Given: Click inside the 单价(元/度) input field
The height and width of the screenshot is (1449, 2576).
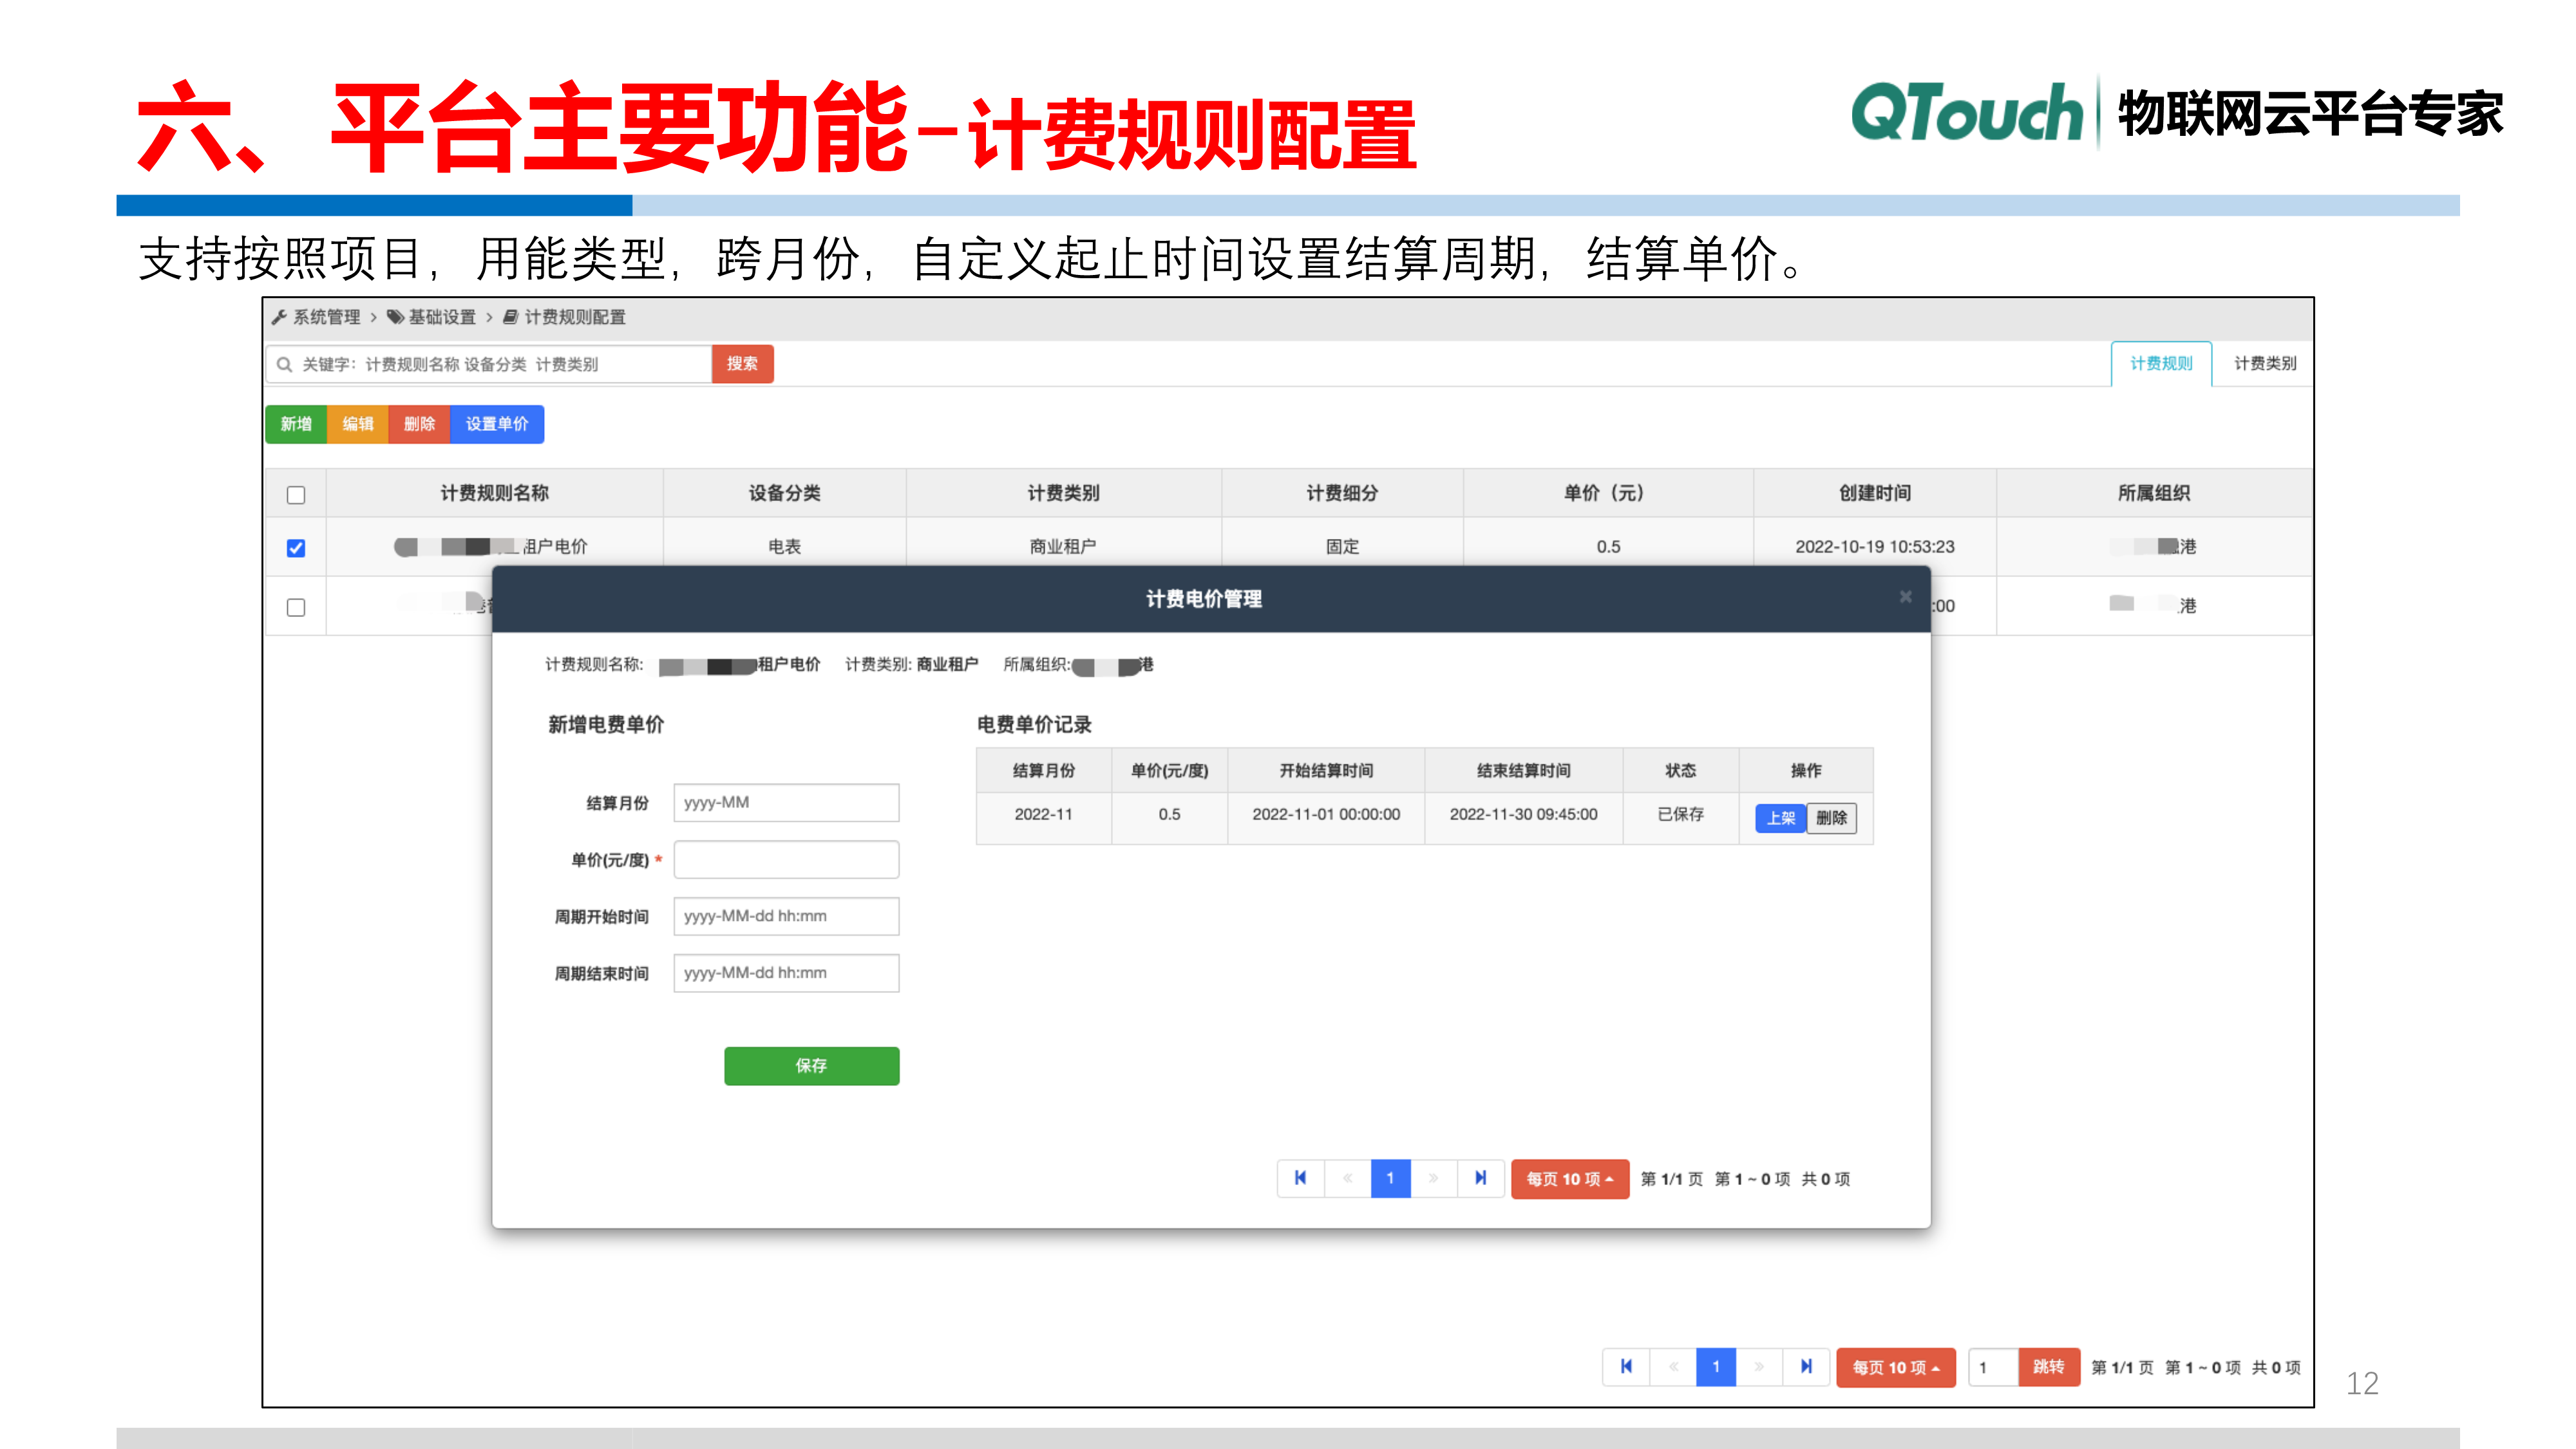Looking at the screenshot, I should tap(786, 859).
